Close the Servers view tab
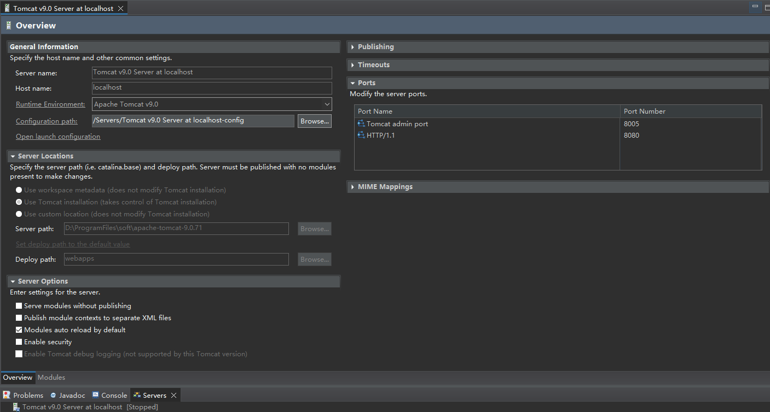 [173, 395]
